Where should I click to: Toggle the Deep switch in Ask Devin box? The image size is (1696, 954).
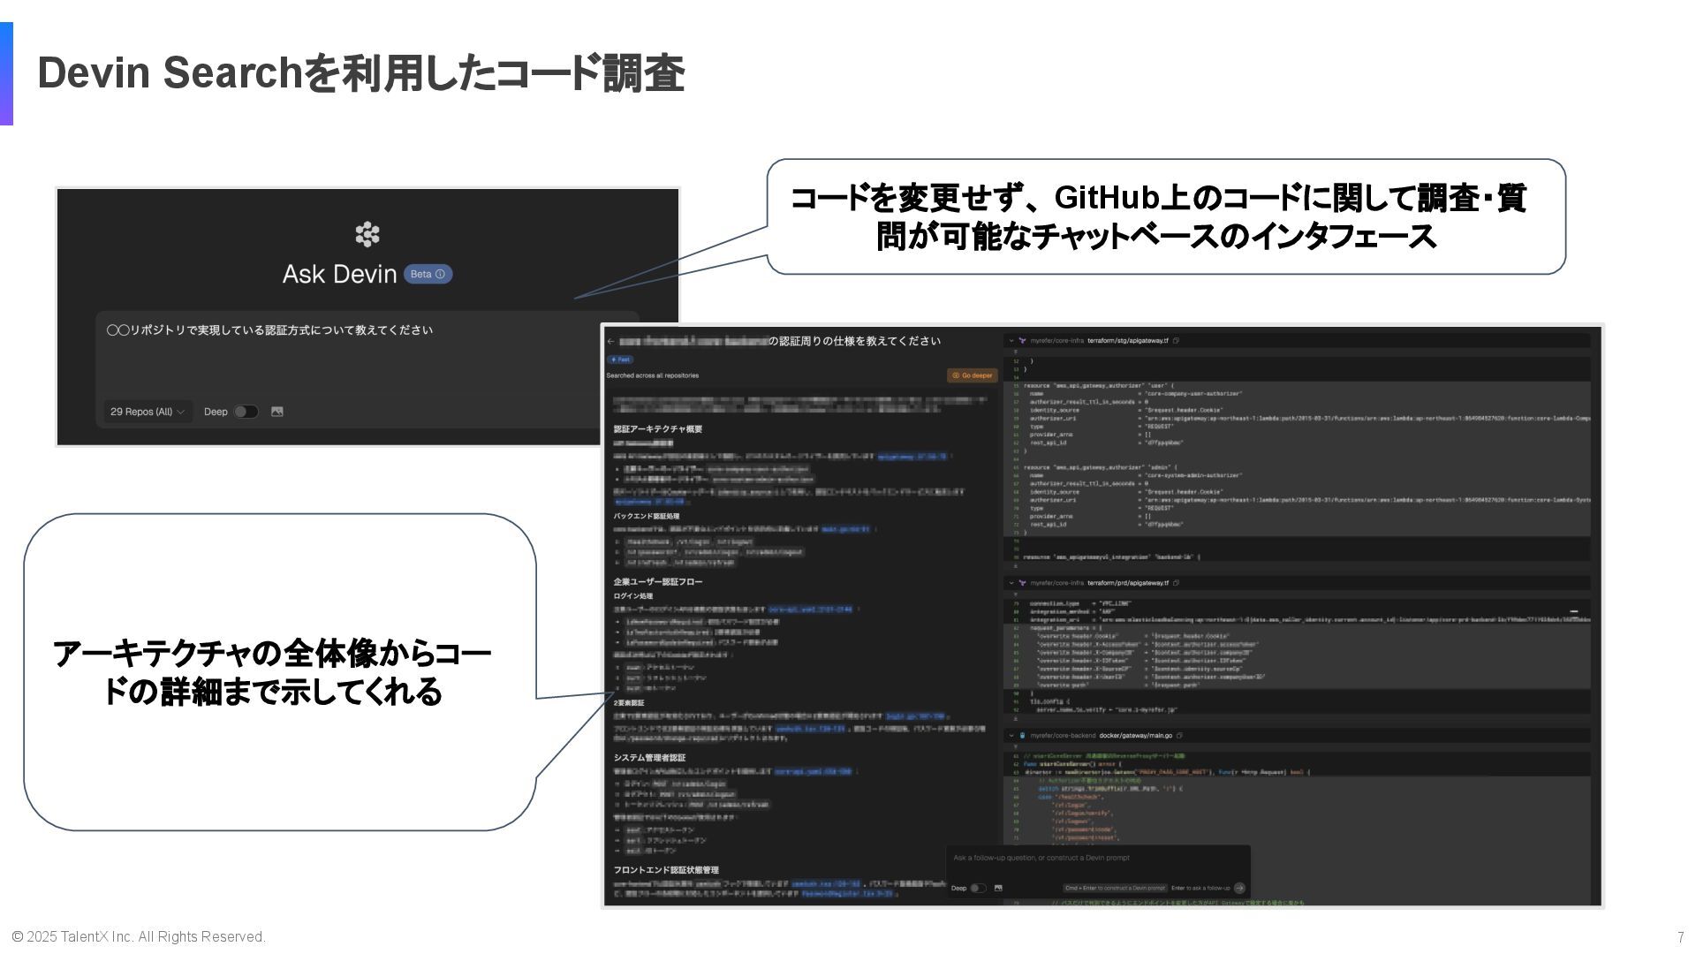[x=246, y=412]
